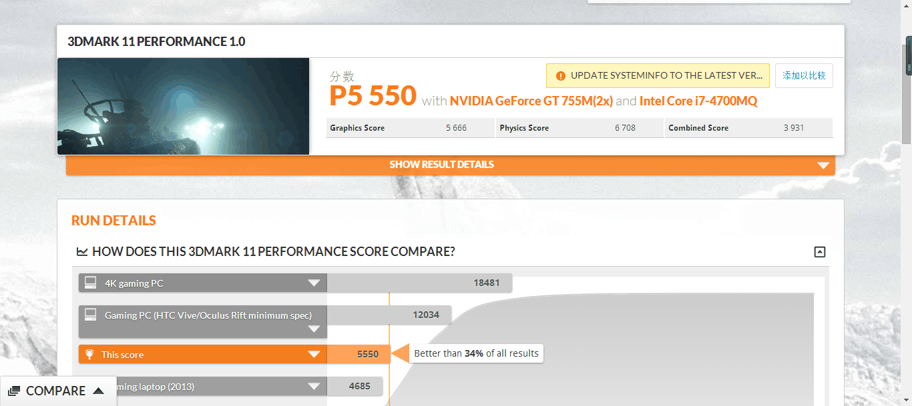This screenshot has height=406, width=912.
Task: Click Better than 34% of all results tooltip
Action: pos(476,353)
